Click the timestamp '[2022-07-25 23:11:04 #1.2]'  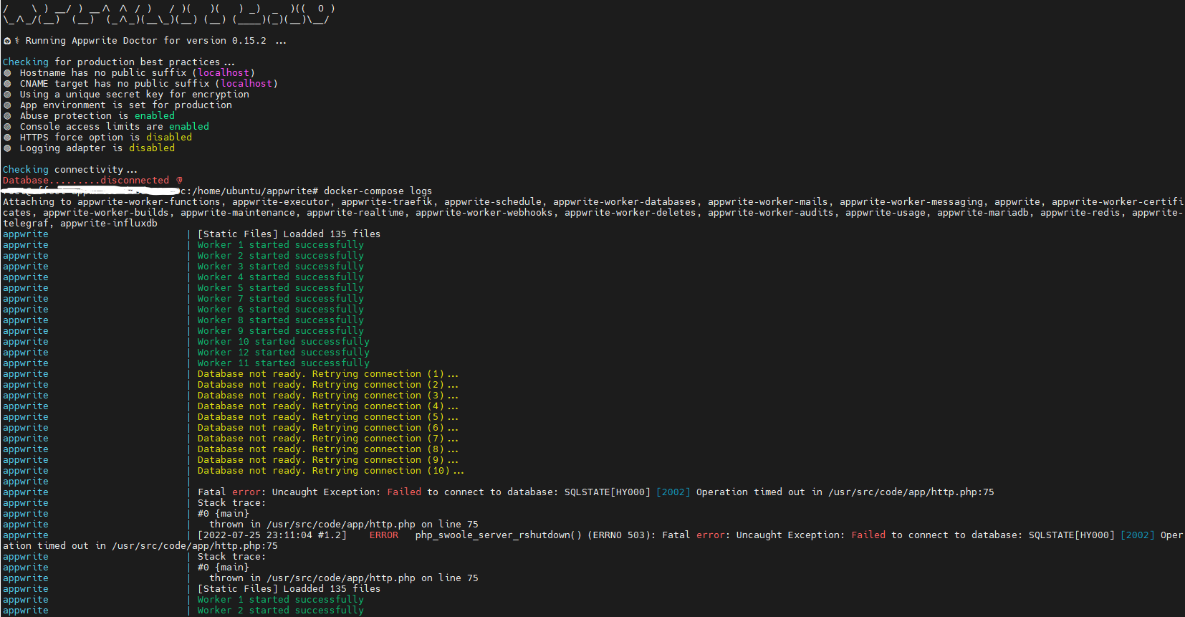pos(272,535)
